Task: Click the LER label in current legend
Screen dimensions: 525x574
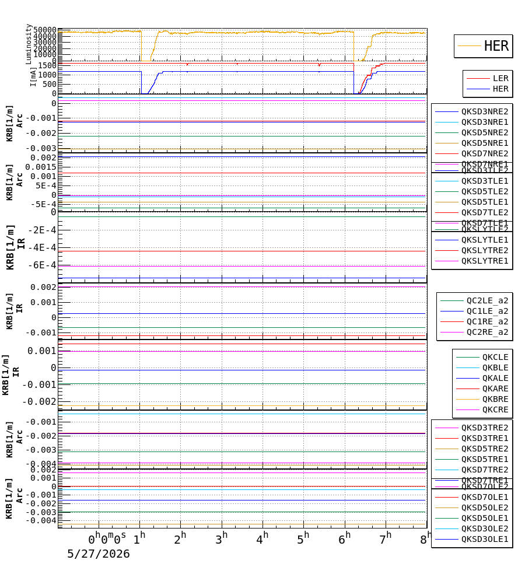Action: pyautogui.click(x=500, y=78)
